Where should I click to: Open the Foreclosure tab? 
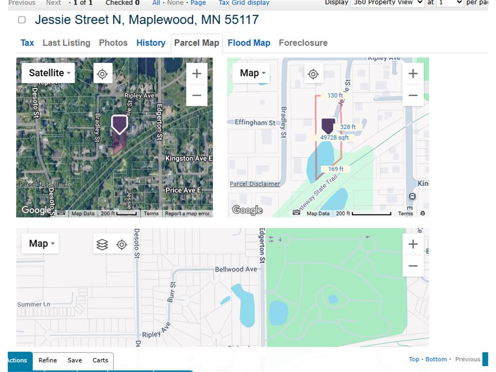(x=303, y=43)
